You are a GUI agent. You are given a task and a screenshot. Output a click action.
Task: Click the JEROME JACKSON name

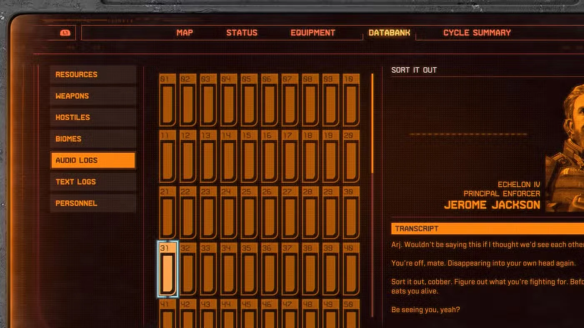[492, 205]
